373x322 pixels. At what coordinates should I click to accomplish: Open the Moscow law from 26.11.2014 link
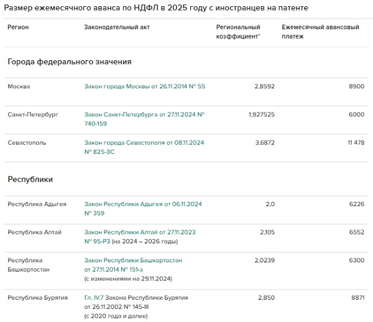(144, 86)
